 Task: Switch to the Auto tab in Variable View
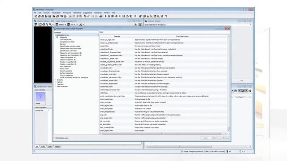[43, 147]
